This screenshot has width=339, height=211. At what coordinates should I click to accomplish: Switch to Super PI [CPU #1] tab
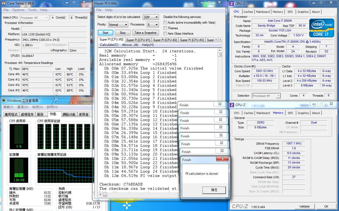(138, 40)
